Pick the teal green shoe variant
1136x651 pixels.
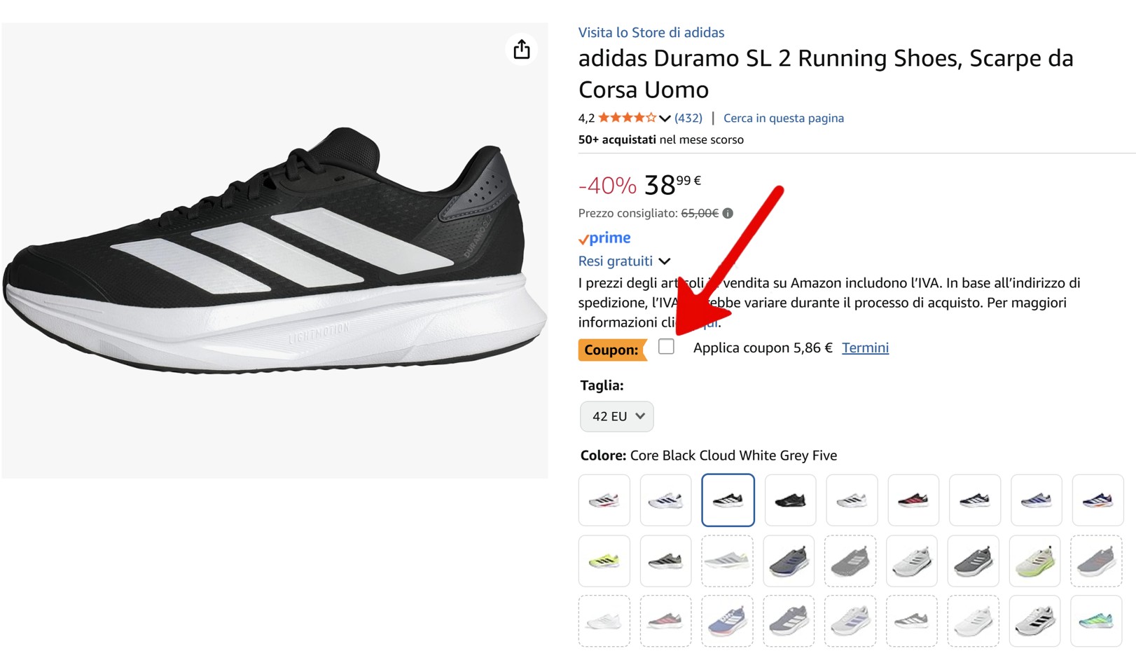[x=1097, y=621]
